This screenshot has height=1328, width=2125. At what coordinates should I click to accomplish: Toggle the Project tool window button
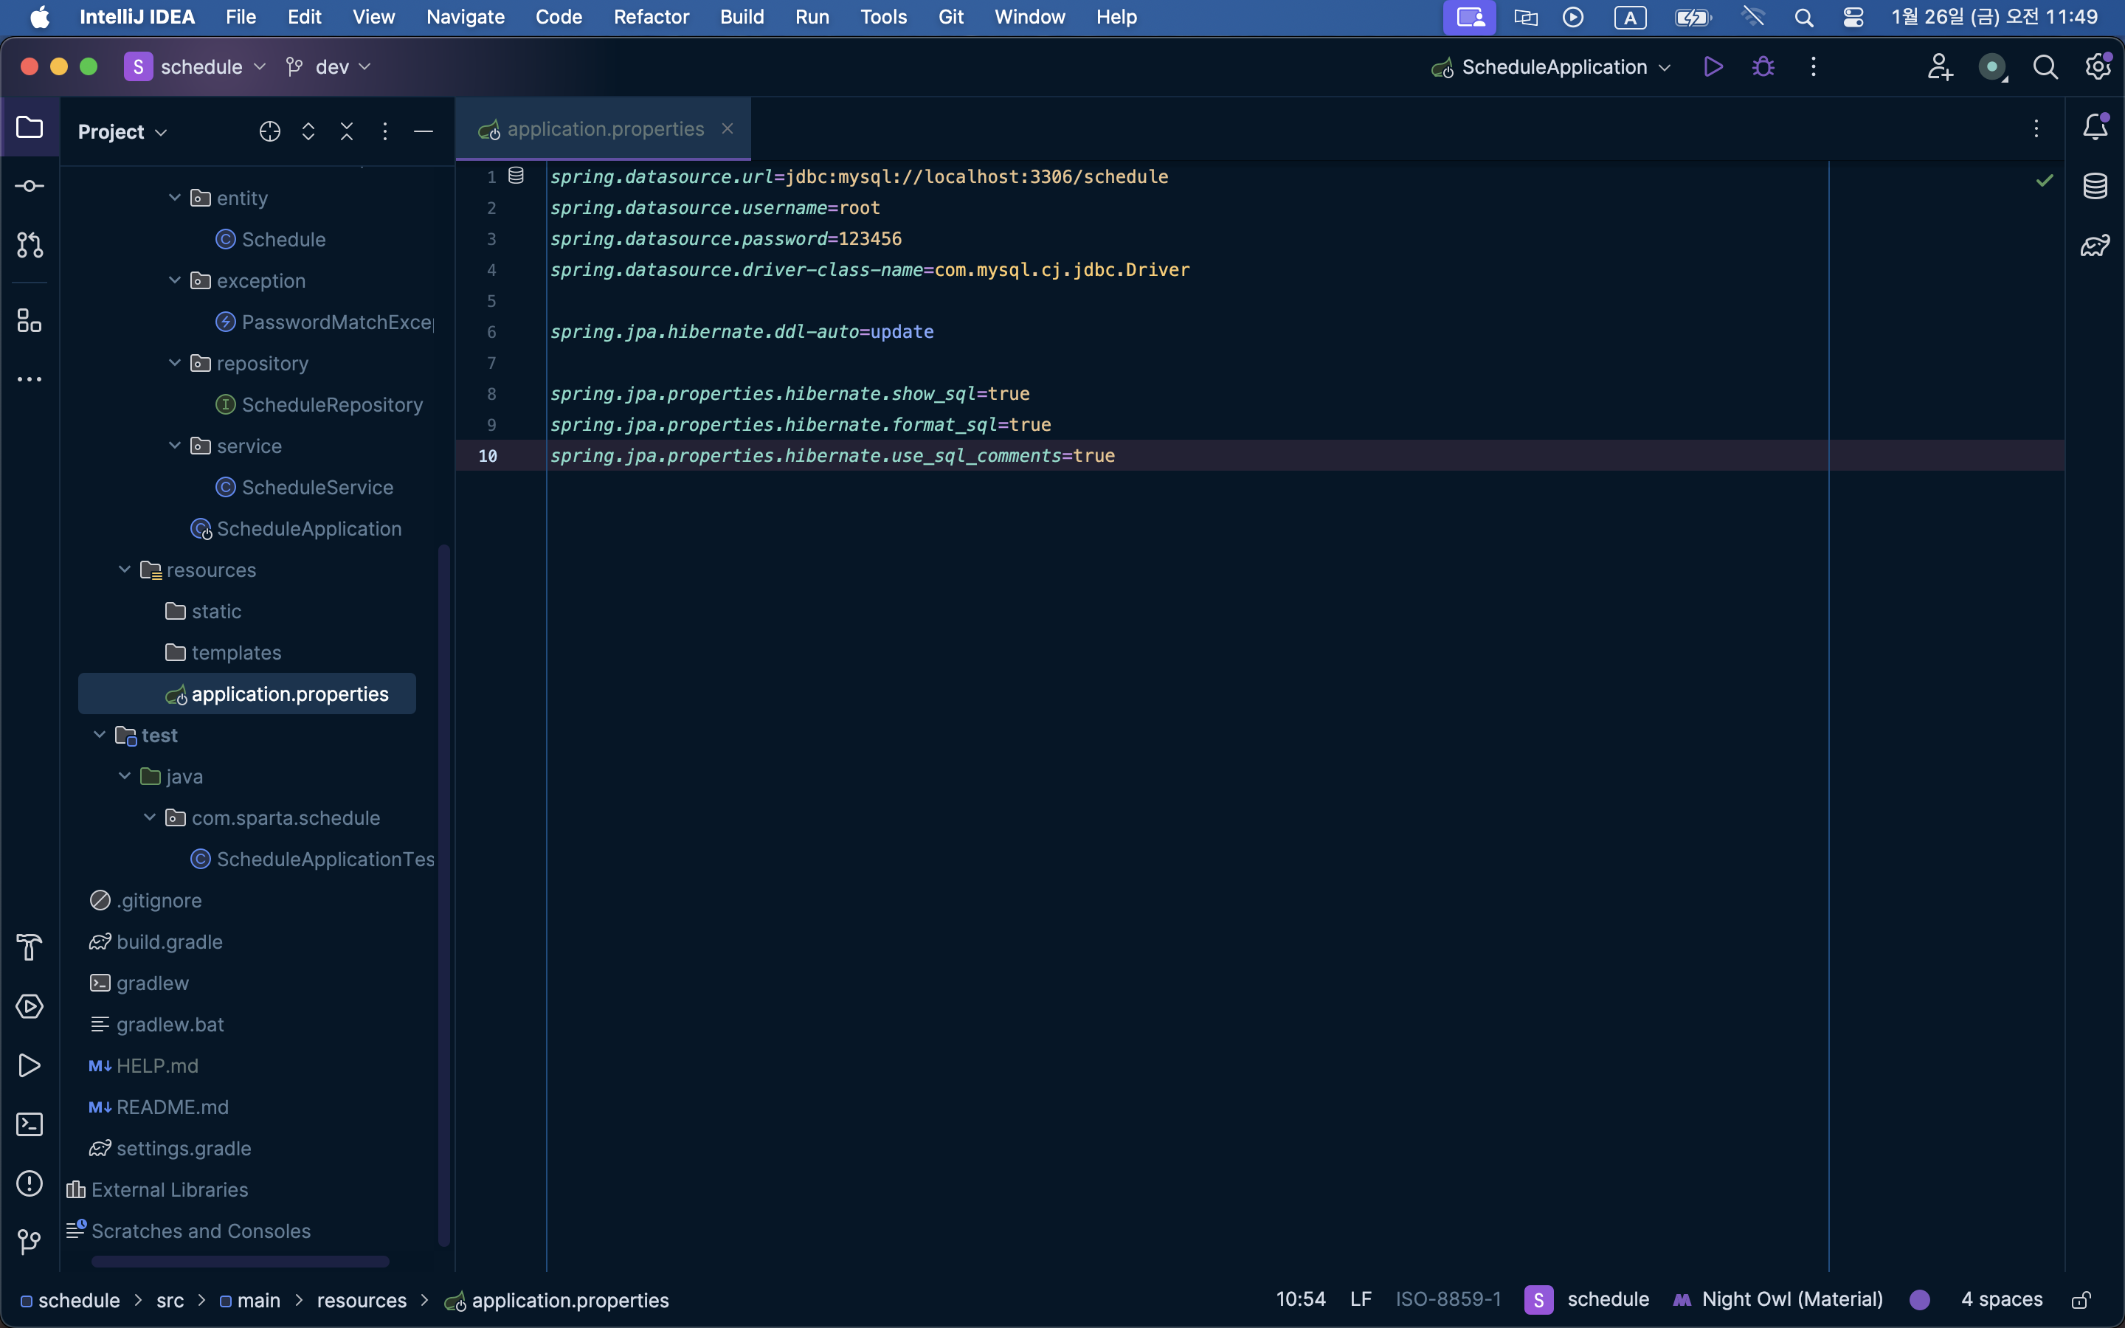[29, 128]
